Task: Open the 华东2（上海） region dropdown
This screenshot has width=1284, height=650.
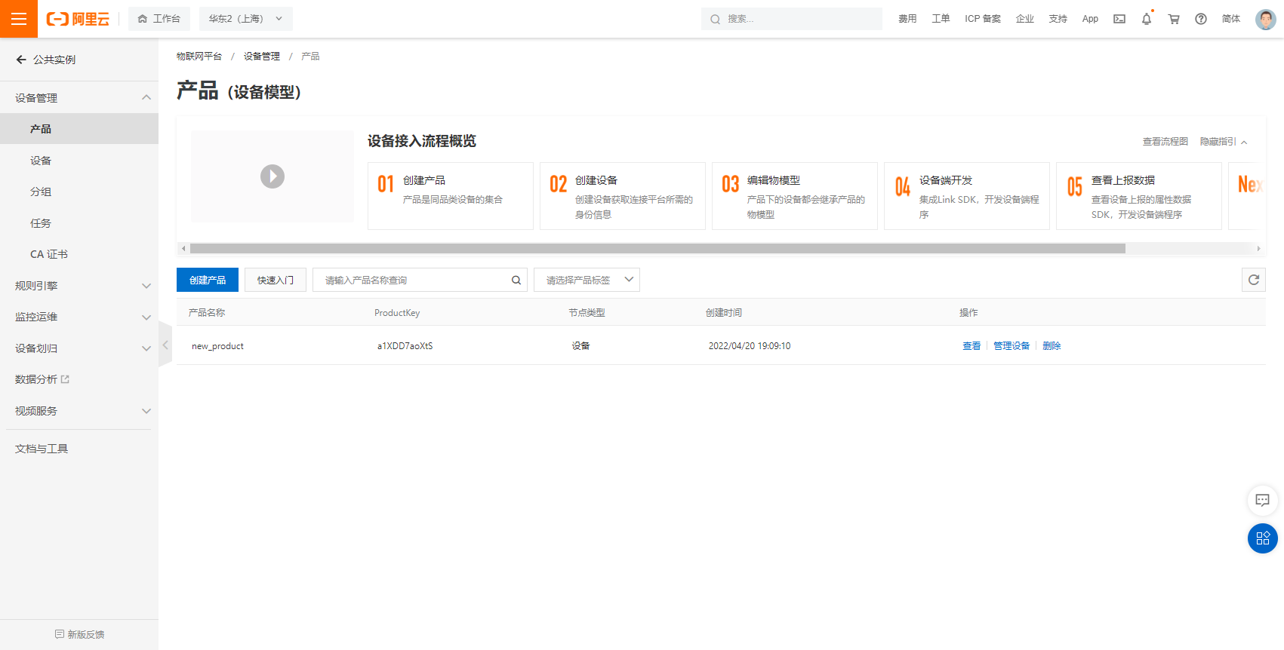Action: pos(245,19)
